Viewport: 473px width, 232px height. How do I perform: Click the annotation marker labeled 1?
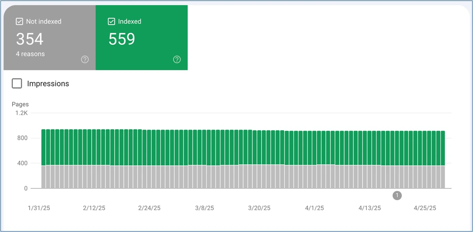coord(397,196)
